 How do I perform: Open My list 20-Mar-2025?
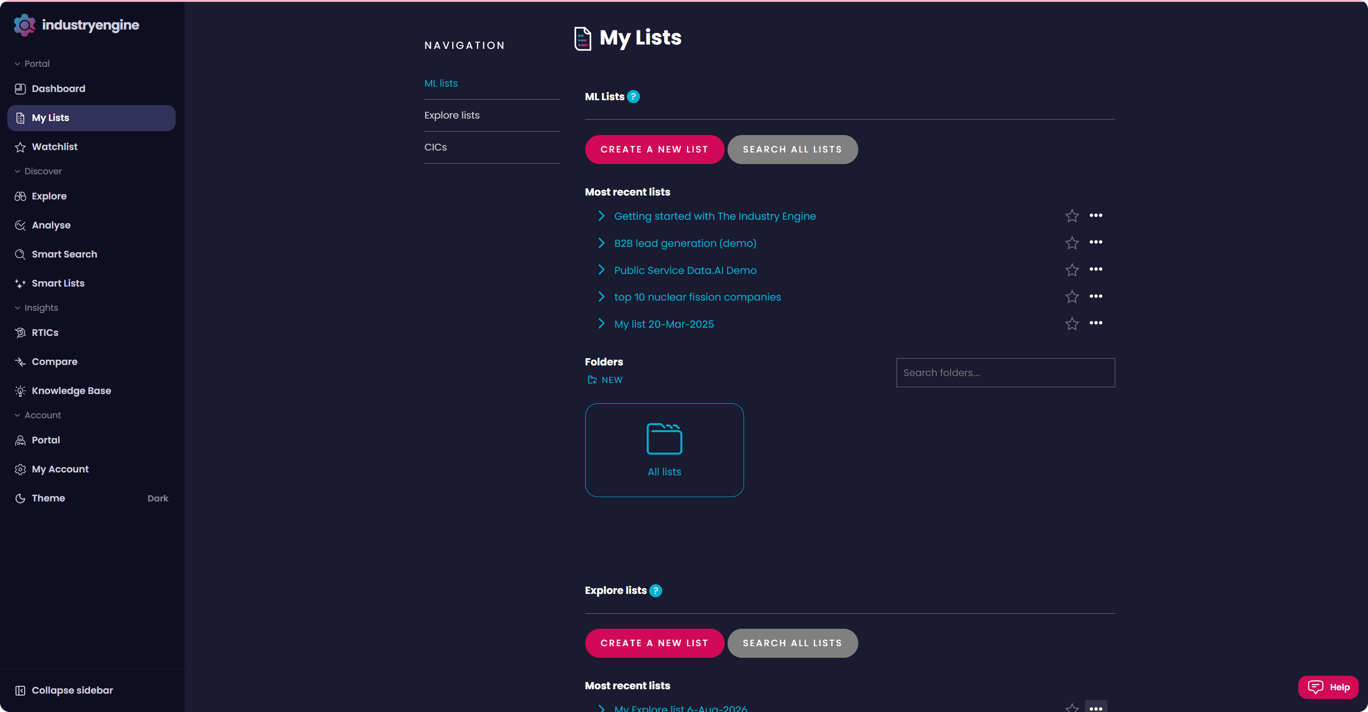[x=664, y=324]
